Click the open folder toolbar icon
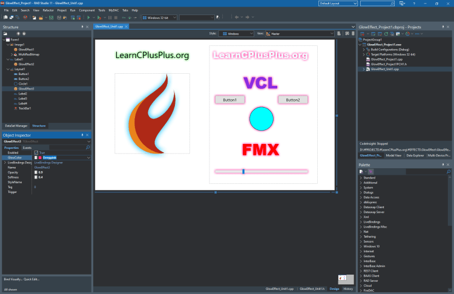 pos(41,18)
